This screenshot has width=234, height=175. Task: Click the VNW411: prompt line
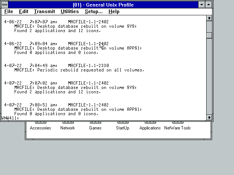pyautogui.click(x=10, y=118)
